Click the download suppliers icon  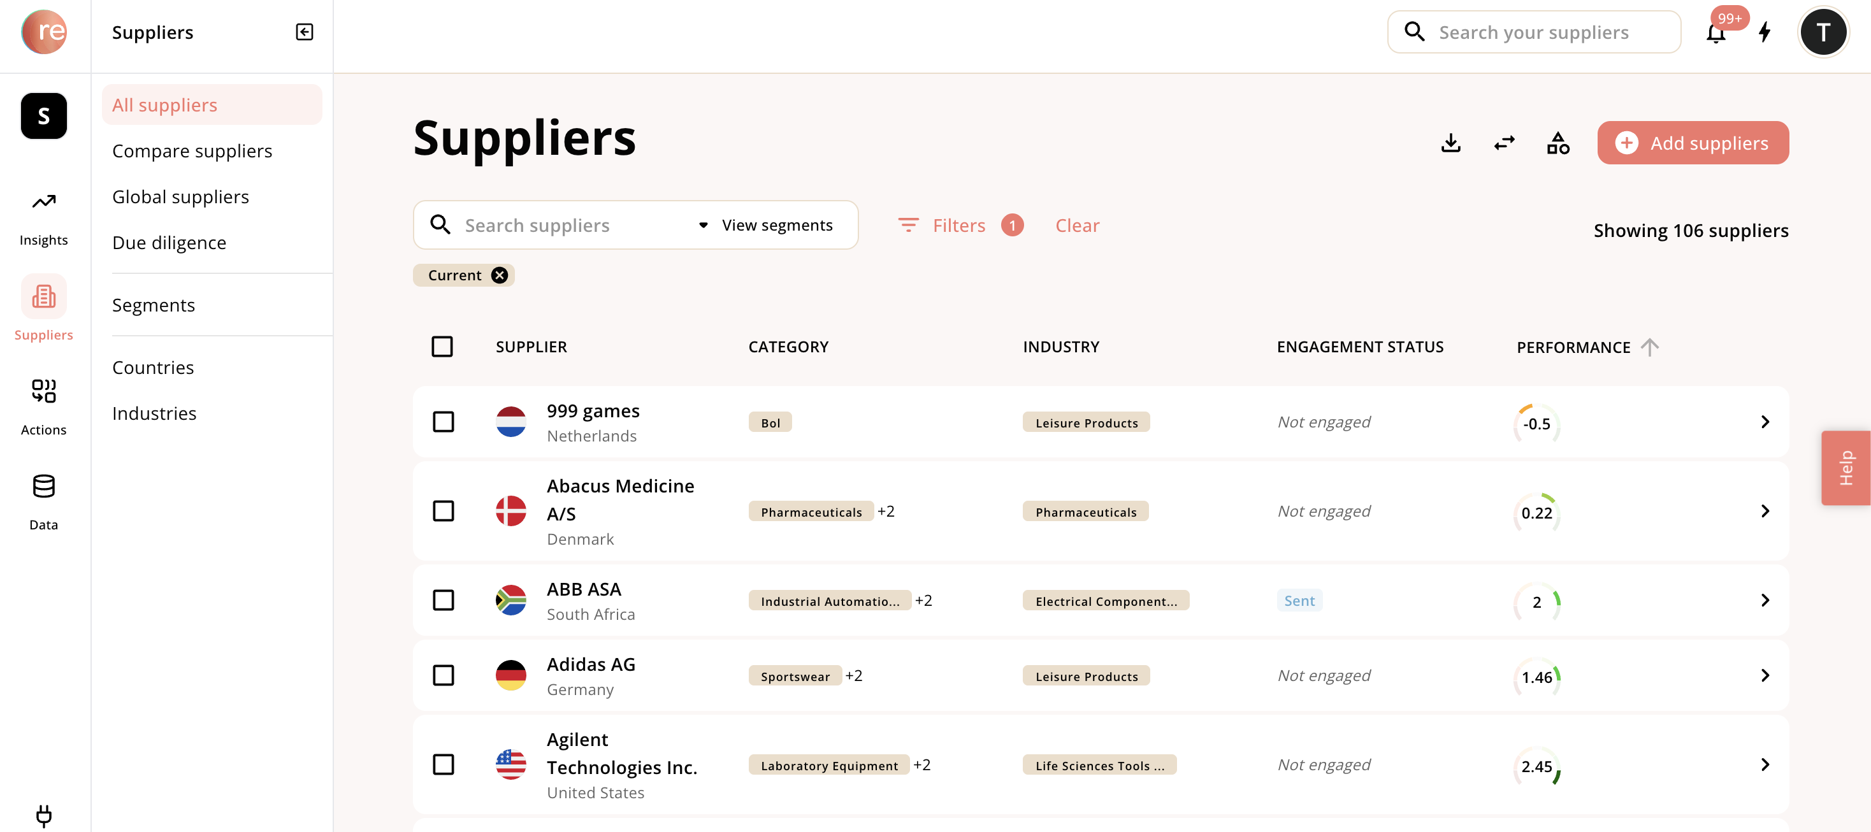tap(1450, 143)
